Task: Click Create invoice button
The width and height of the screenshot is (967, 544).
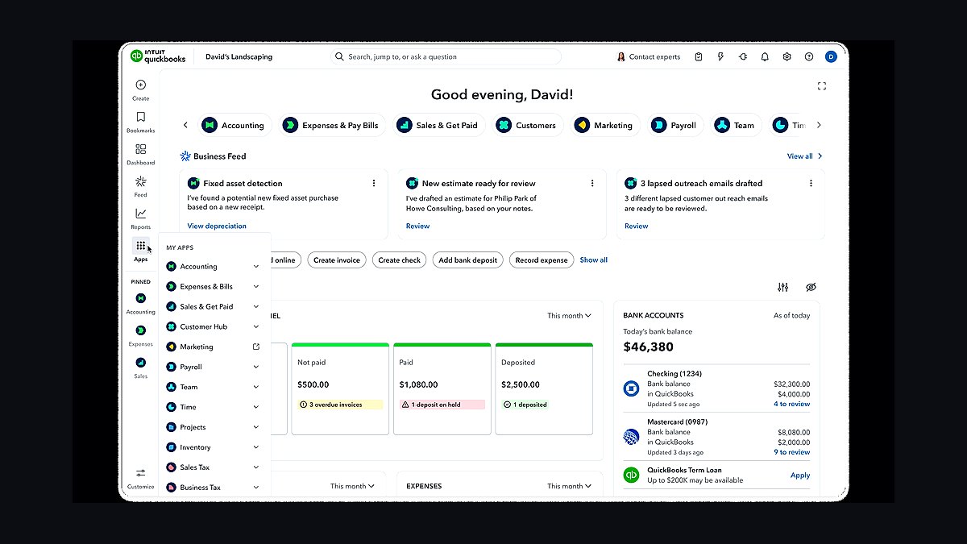Action: coord(337,260)
